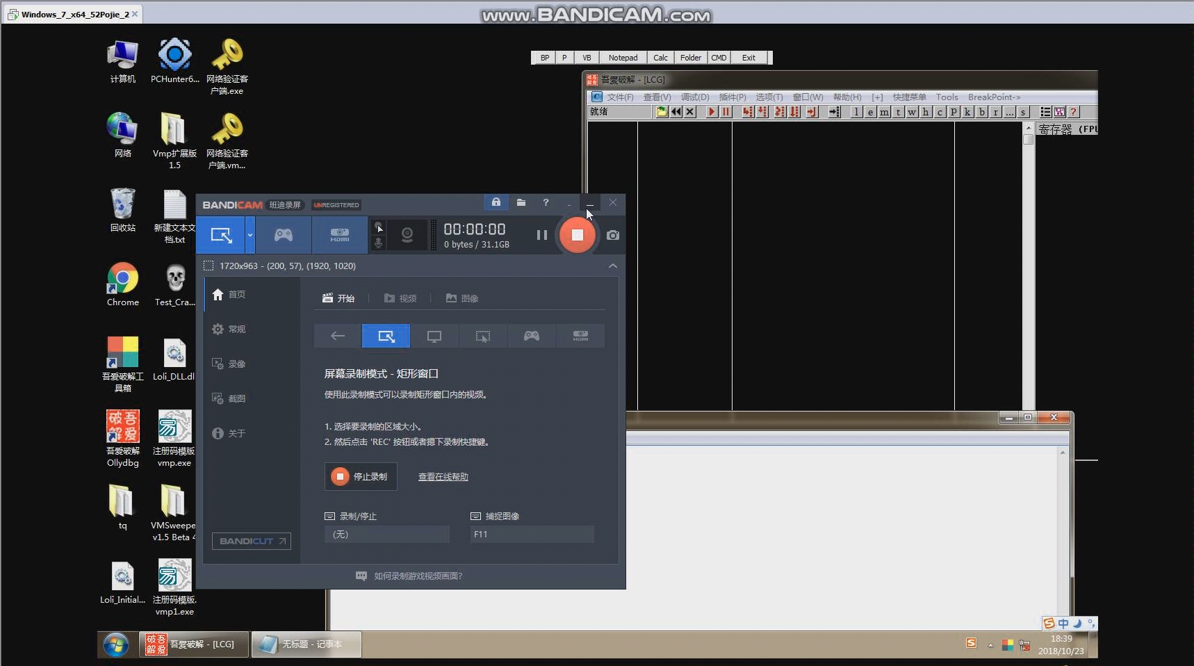Click the close program X icon in debugger
Screen dimensions: 1194x666
pyautogui.click(x=690, y=112)
